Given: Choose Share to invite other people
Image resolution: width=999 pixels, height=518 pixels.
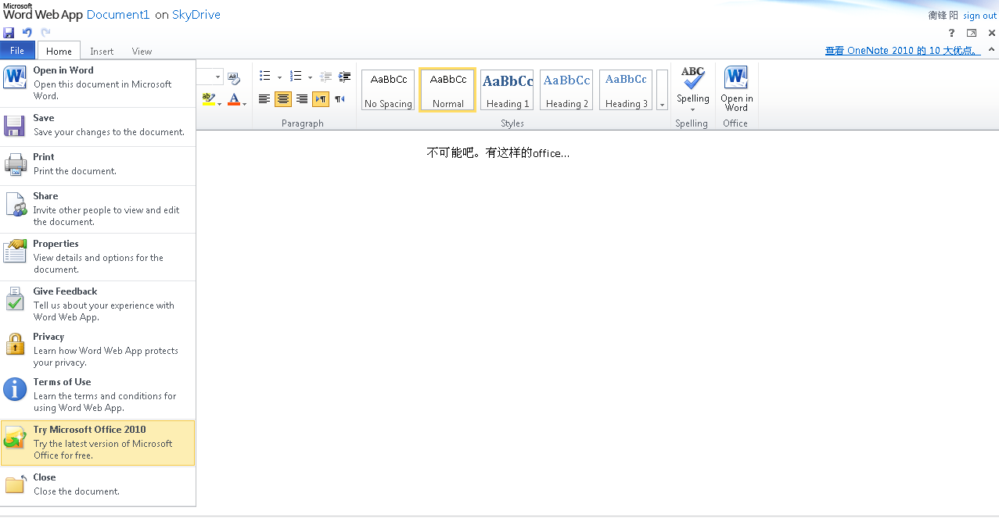Looking at the screenshot, I should tap(98, 209).
